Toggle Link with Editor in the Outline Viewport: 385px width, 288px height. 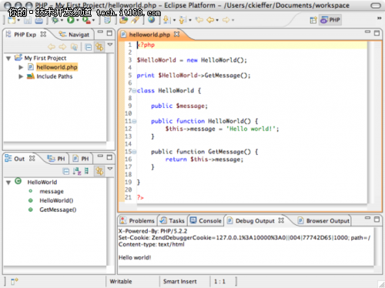click(x=99, y=171)
